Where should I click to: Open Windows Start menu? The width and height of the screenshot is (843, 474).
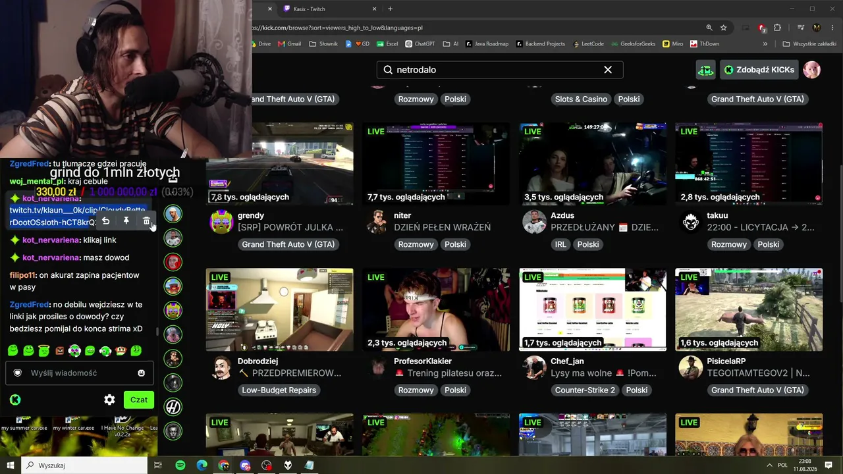click(11, 465)
